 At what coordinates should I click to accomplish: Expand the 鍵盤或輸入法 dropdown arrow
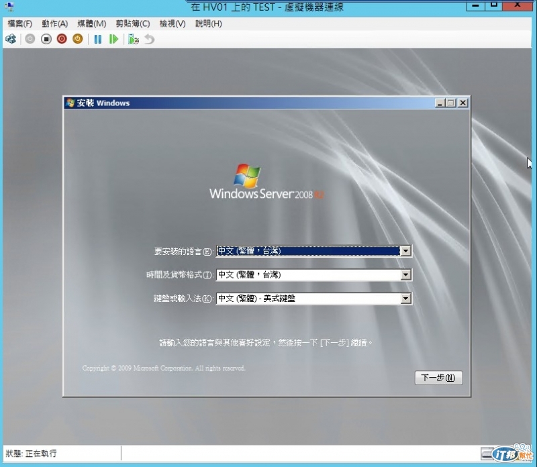406,299
